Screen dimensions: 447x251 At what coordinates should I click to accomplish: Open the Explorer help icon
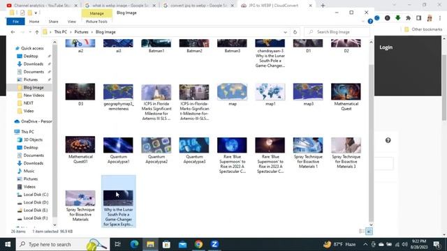pos(370,22)
